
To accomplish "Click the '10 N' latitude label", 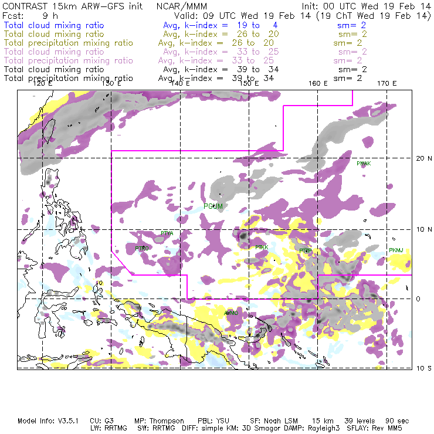I will (424, 229).
